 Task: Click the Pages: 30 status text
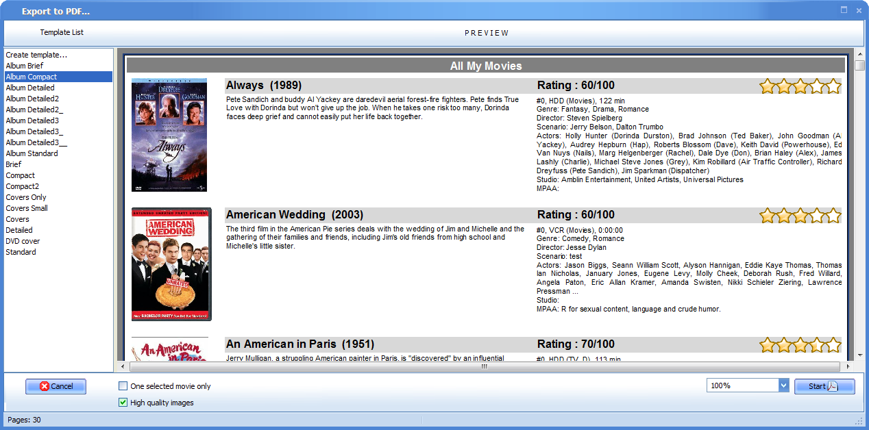click(x=24, y=420)
